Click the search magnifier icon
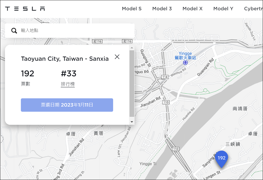 14,31
